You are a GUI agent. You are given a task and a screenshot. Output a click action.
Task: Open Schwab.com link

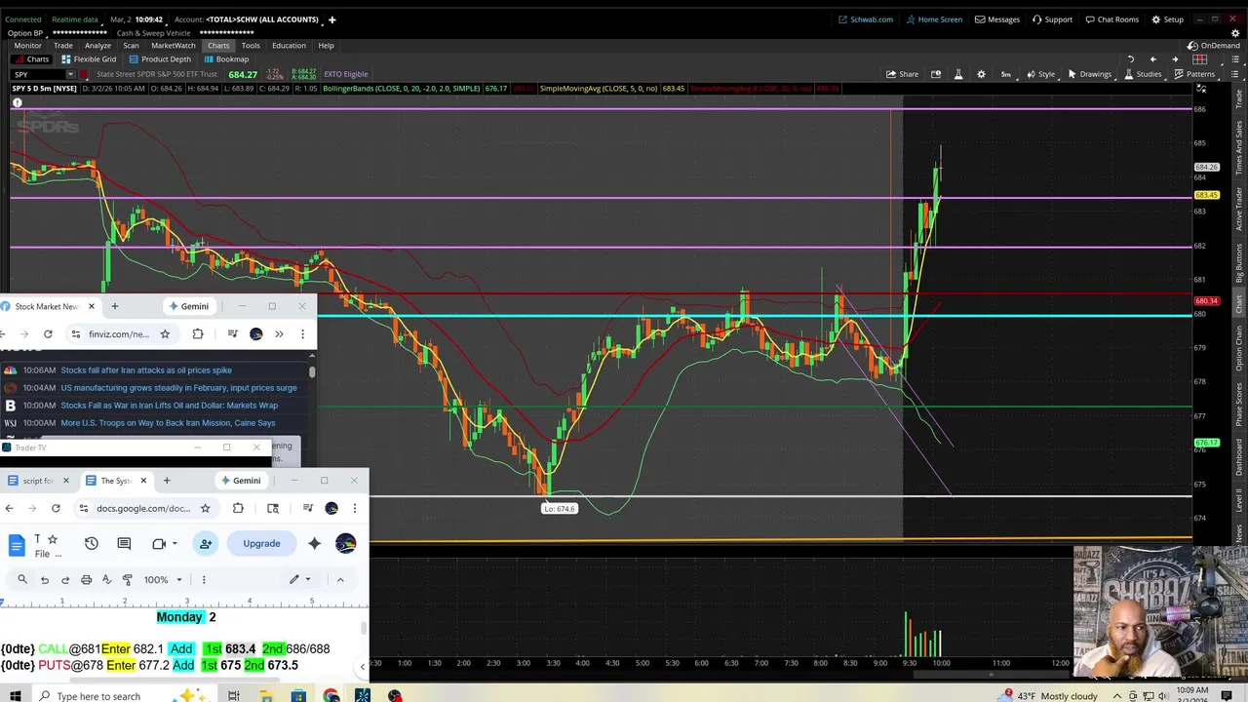tap(866, 19)
